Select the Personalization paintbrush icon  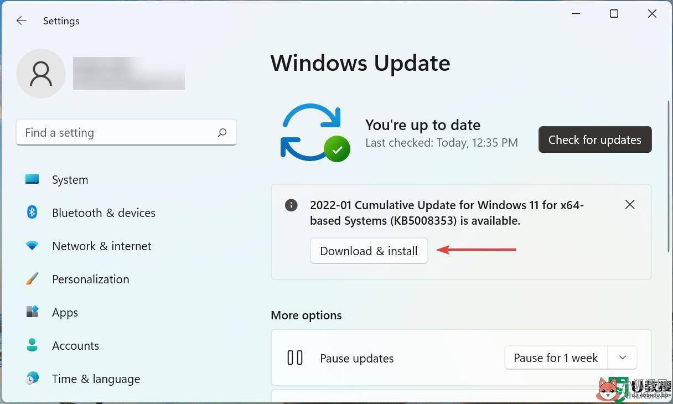coord(32,279)
